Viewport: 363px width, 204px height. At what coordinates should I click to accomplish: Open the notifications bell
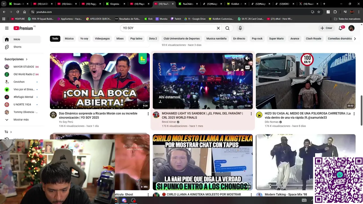(x=341, y=28)
